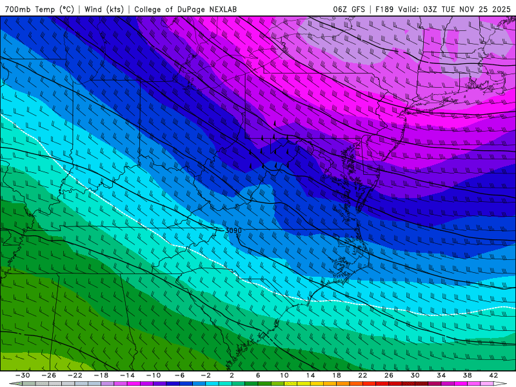Click the −18 color bar label

point(101,375)
